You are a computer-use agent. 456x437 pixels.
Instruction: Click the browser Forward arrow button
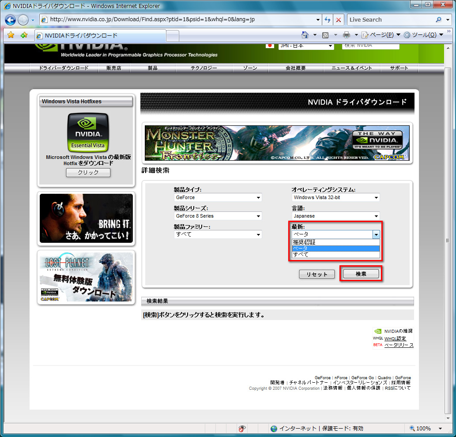(23, 20)
